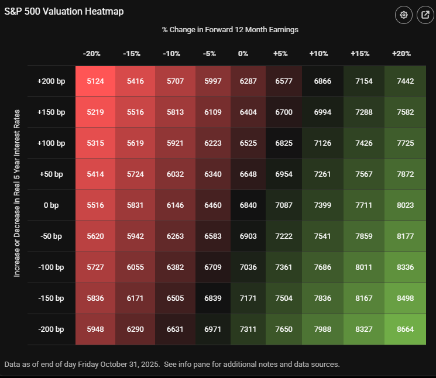This screenshot has width=436, height=378.
Task: Click '% Change in Forward 12 Month Earnings' label
Action: [x=230, y=30]
